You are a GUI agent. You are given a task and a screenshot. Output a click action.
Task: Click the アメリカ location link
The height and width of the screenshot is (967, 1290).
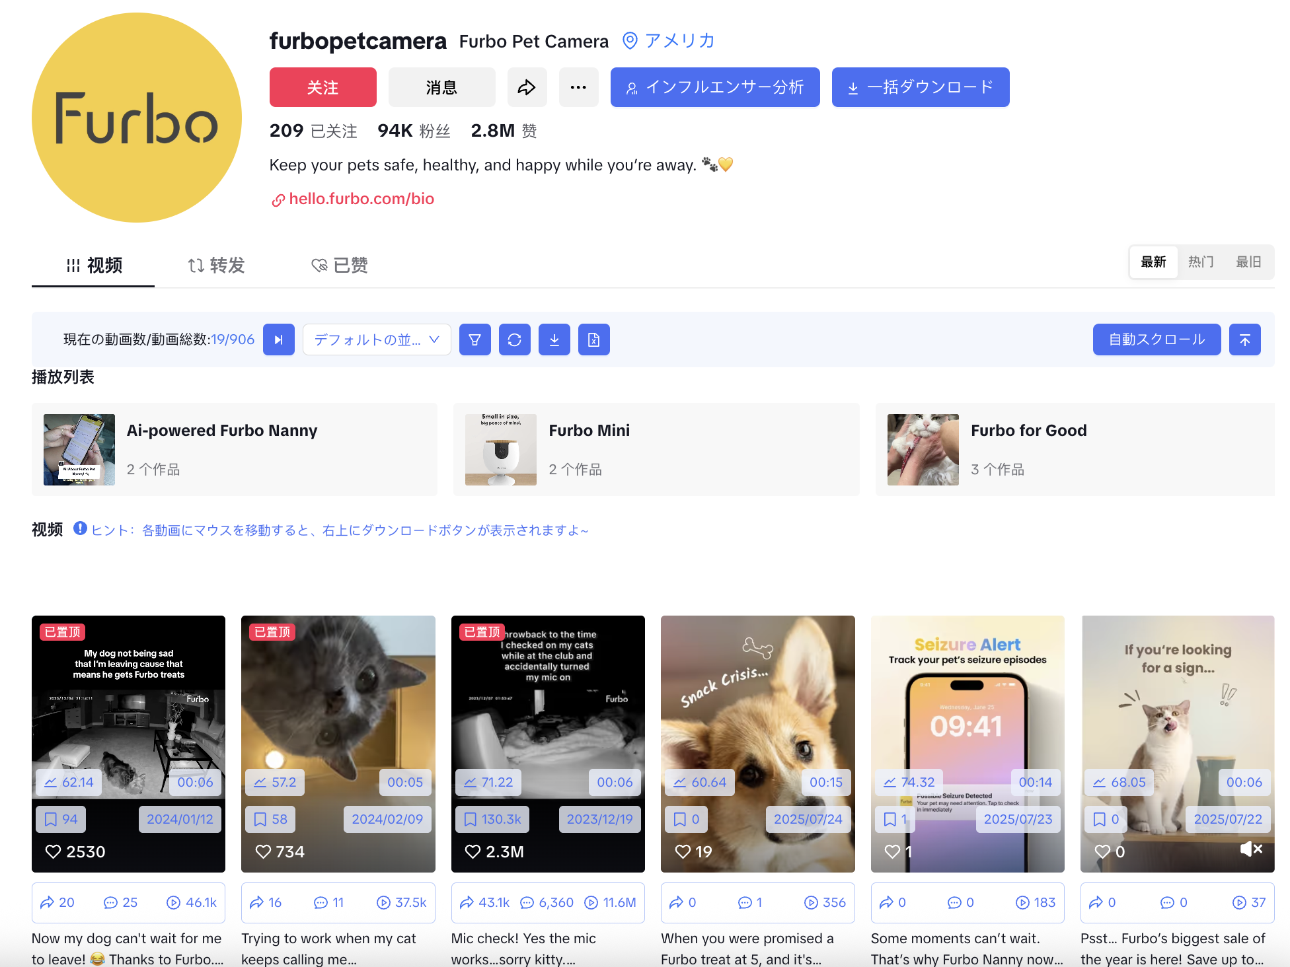click(x=680, y=41)
